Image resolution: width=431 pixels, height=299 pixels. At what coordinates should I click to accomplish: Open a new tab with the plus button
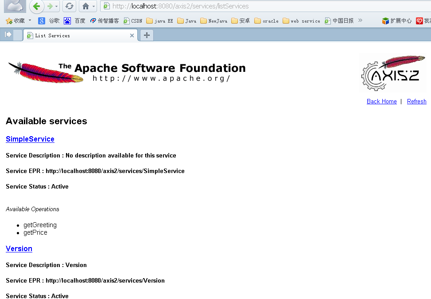click(146, 35)
